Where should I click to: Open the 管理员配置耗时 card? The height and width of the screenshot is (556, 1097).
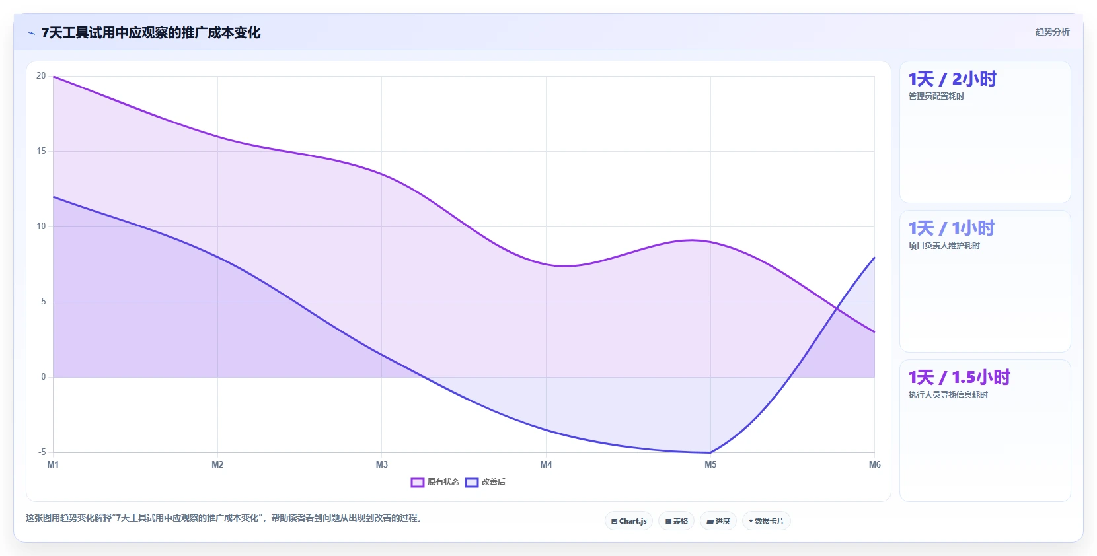[985, 132]
